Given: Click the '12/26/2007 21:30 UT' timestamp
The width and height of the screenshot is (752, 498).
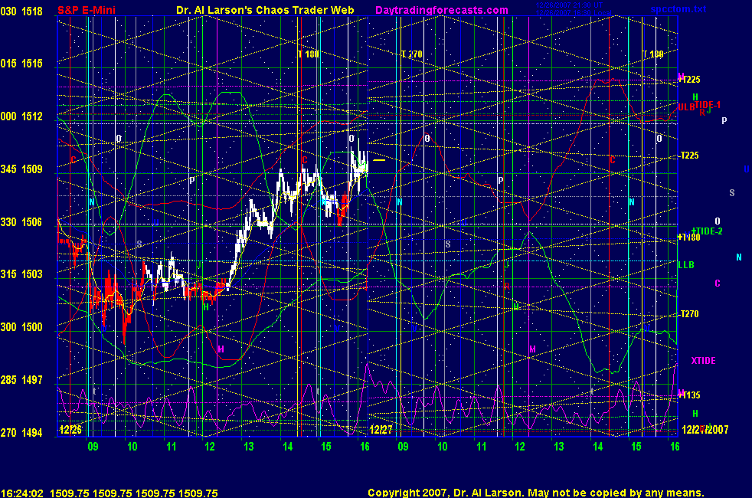Looking at the screenshot, I should click(x=569, y=5).
